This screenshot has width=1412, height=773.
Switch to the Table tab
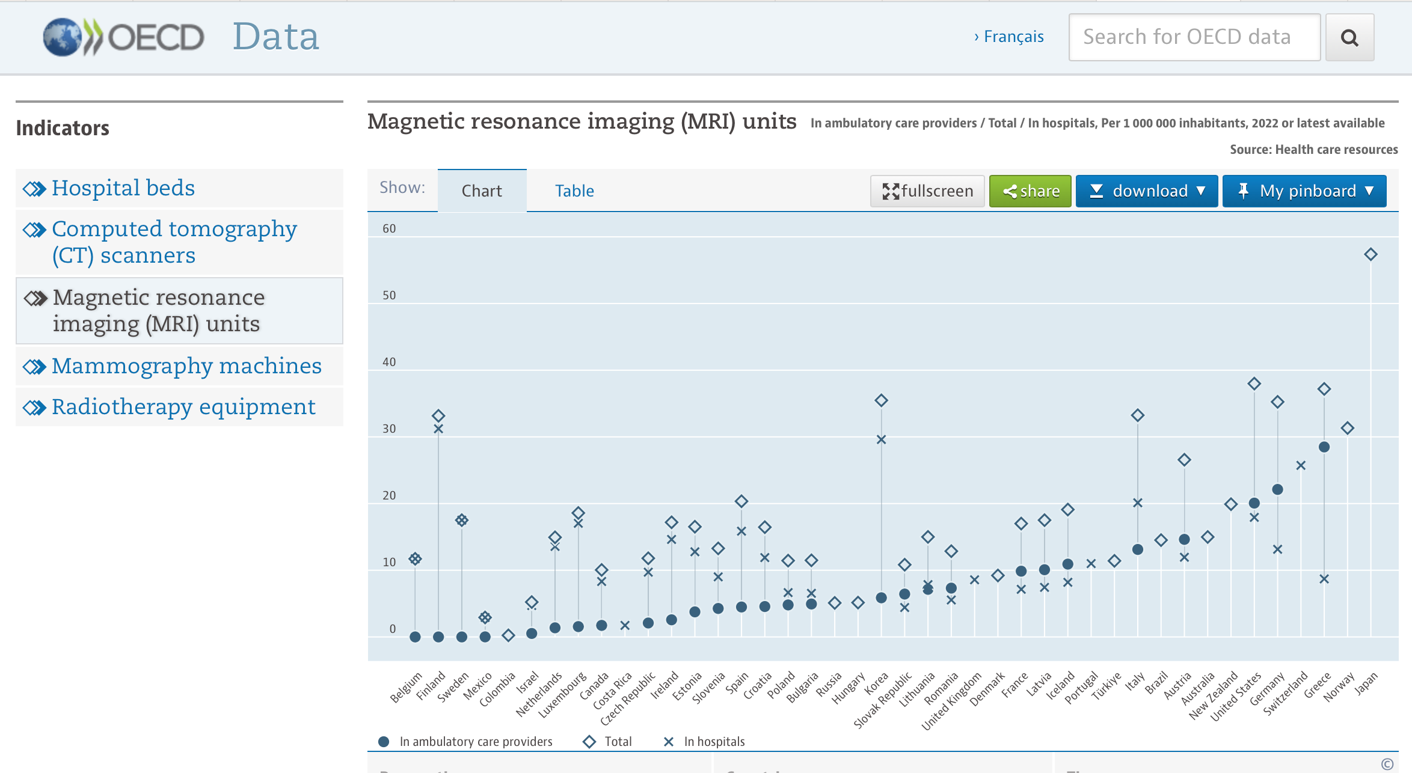[x=574, y=191]
